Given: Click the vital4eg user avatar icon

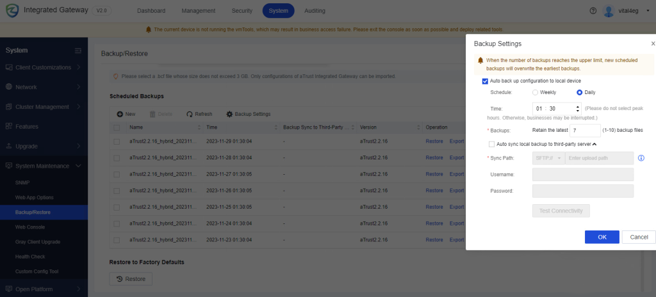Looking at the screenshot, I should (x=609, y=11).
